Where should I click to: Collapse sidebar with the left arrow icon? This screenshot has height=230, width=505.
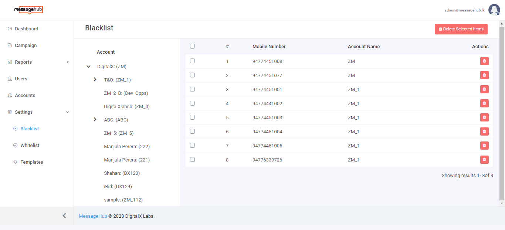point(64,216)
